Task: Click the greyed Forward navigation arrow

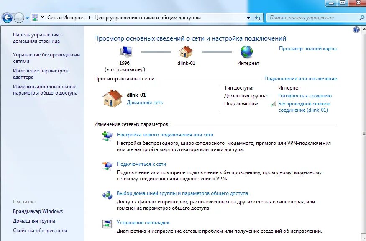Action: (x=19, y=18)
